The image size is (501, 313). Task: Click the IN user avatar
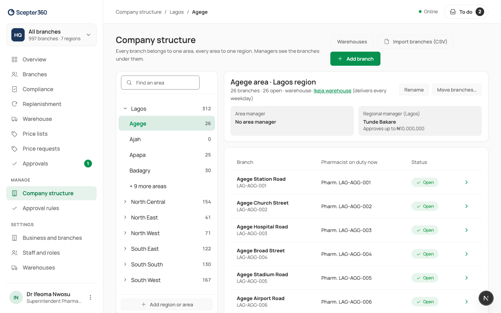(x=16, y=297)
